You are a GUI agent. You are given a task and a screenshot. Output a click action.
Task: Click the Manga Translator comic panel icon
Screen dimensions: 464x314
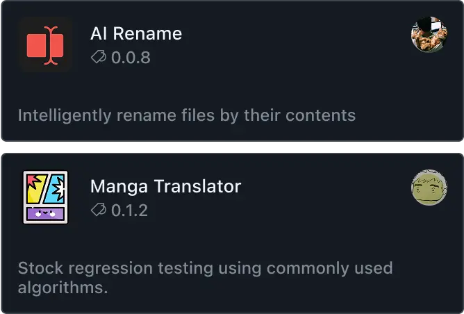tap(45, 198)
